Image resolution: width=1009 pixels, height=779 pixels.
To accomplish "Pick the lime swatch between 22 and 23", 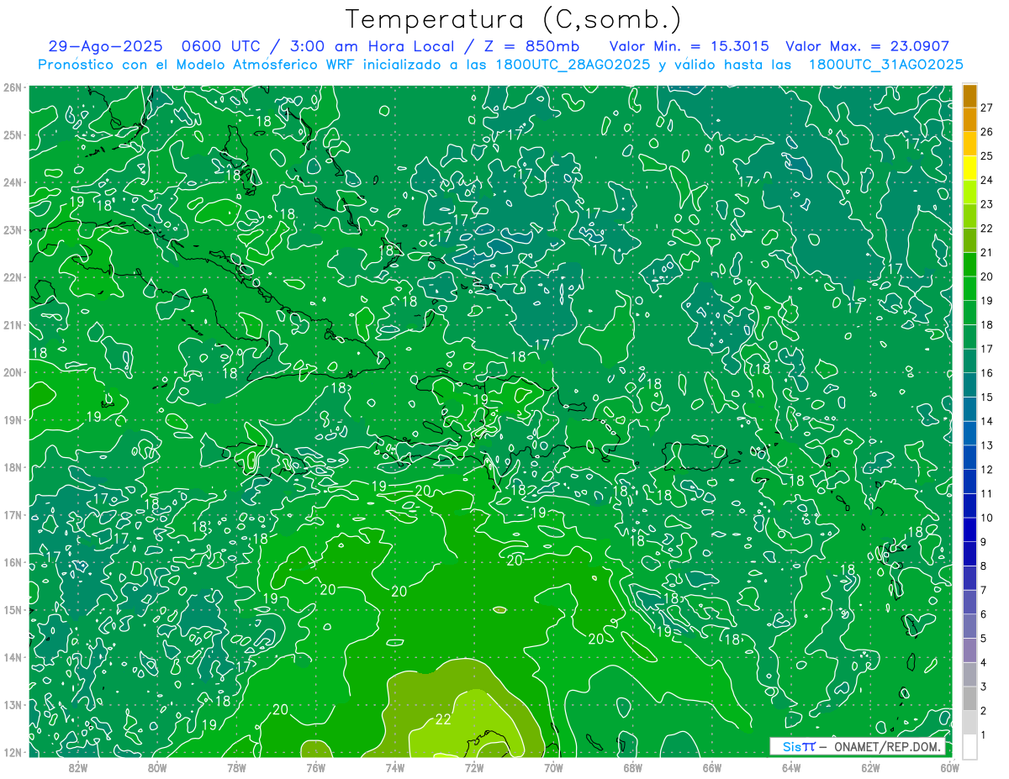I will tap(969, 216).
